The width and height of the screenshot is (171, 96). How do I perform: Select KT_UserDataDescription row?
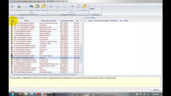45,42
